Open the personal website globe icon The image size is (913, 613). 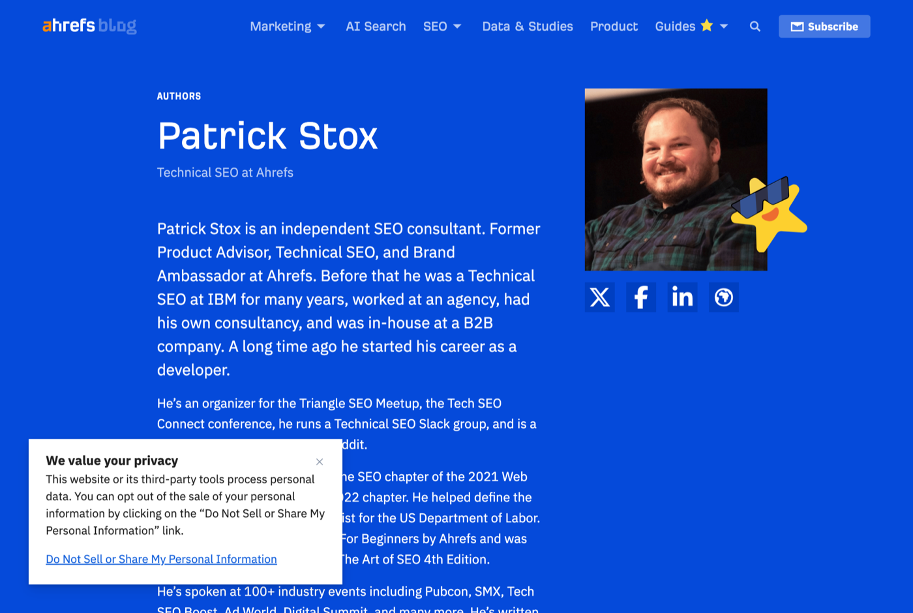tap(724, 297)
